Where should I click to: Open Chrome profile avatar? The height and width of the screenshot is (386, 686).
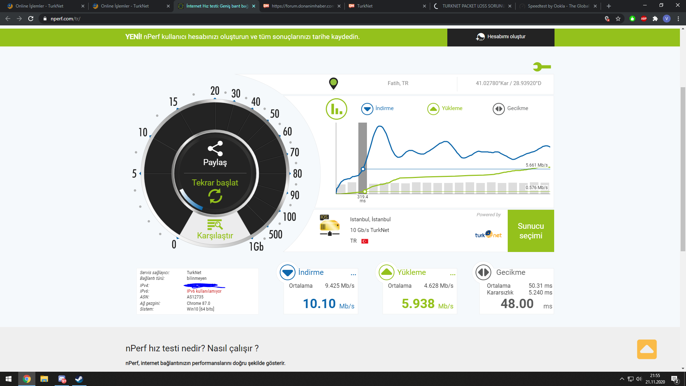click(667, 19)
